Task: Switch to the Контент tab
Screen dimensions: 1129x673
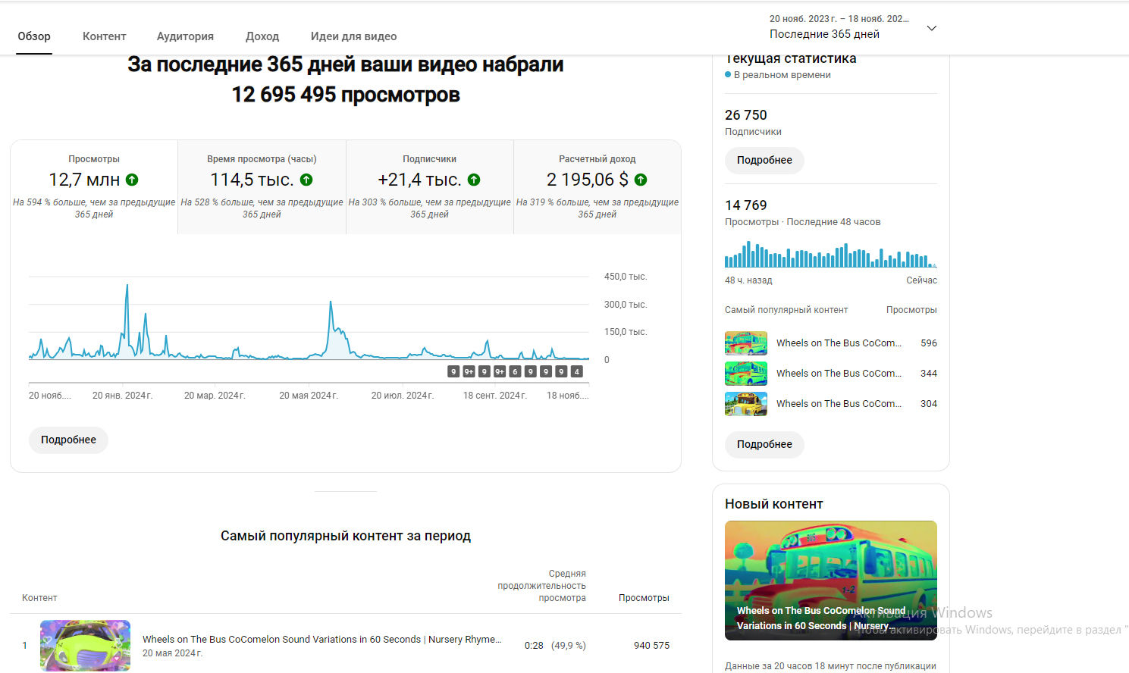Action: point(104,36)
